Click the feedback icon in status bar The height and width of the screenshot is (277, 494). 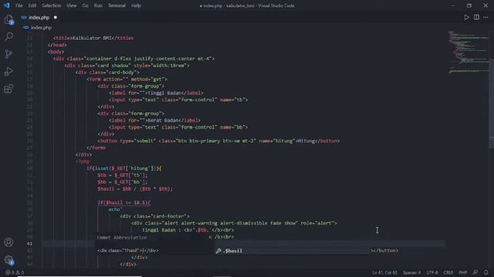475,272
